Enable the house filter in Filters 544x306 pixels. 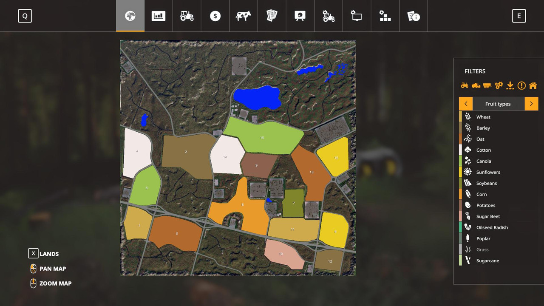click(533, 85)
